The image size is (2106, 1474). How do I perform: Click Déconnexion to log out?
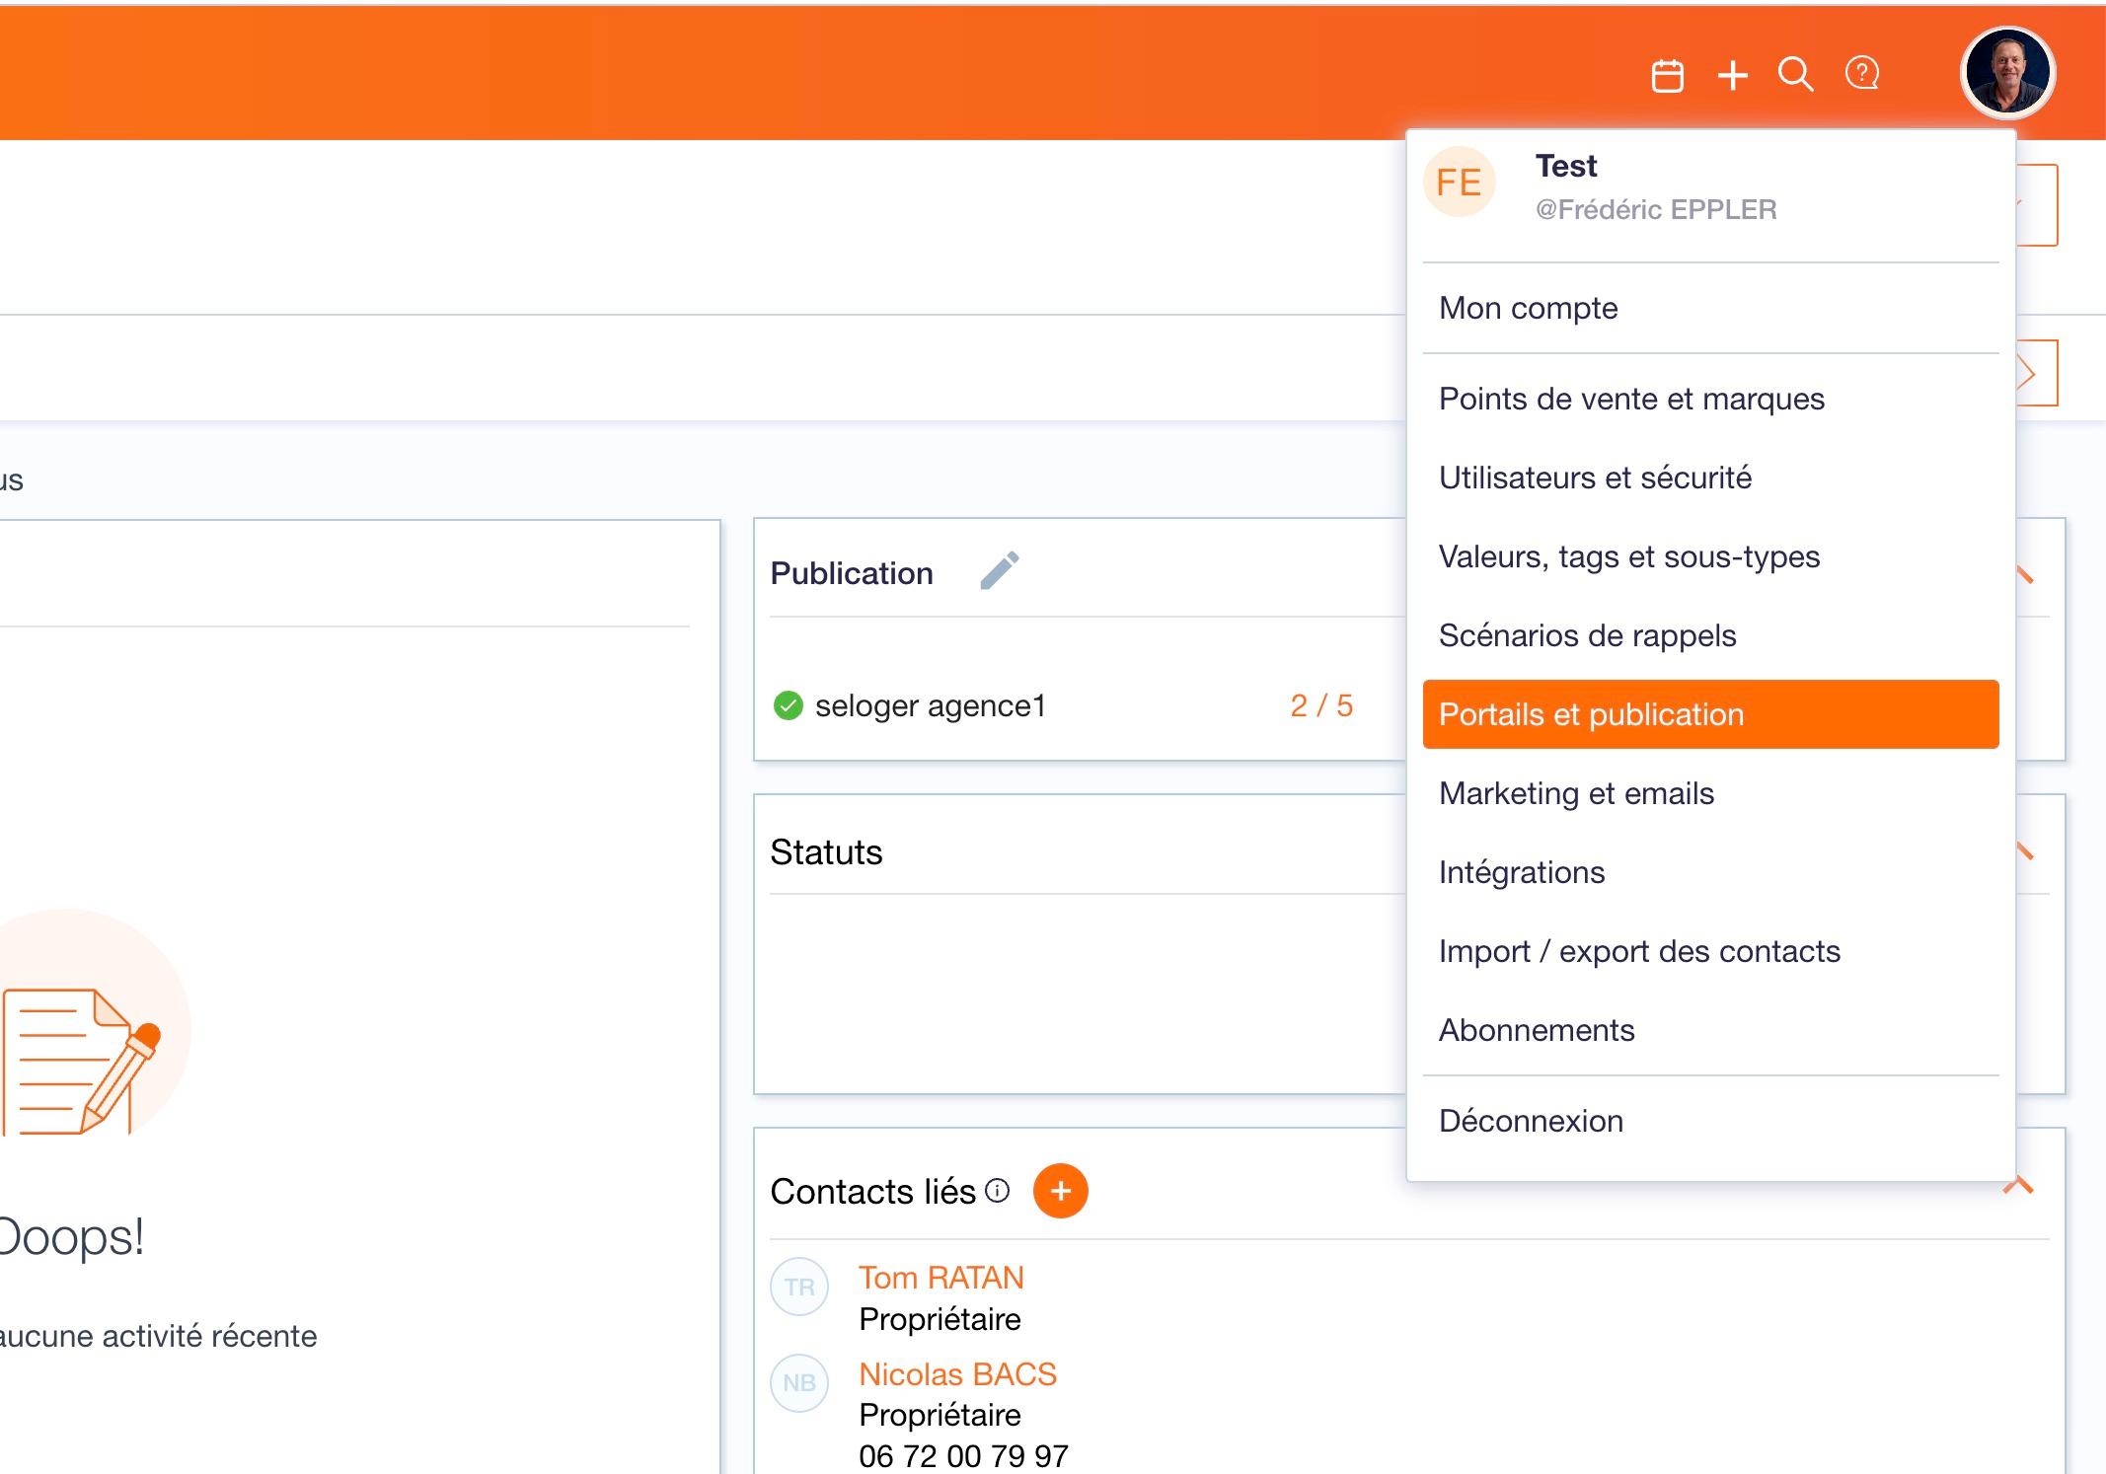pos(1531,1121)
